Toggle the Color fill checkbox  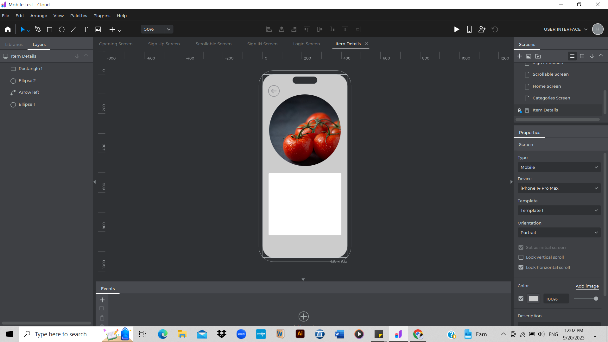click(521, 299)
